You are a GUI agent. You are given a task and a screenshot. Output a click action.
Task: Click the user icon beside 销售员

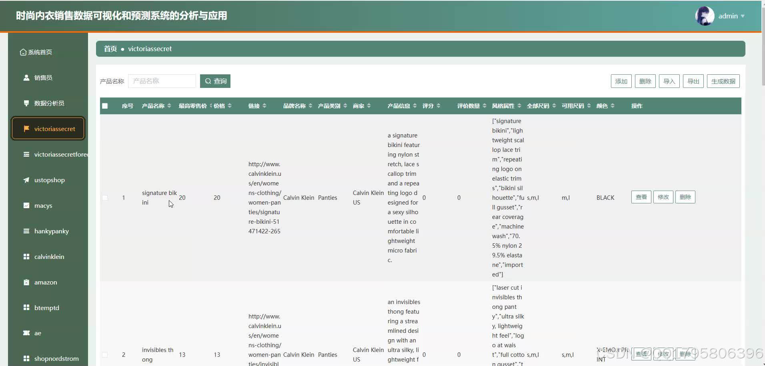click(26, 78)
